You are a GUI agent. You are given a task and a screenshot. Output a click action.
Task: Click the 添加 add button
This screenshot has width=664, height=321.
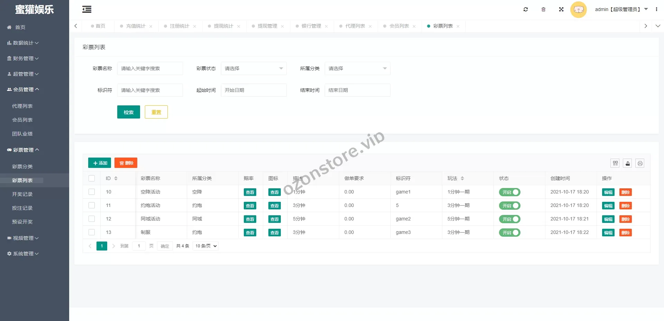(100, 163)
